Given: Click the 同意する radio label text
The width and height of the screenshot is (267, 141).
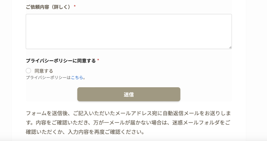Looking at the screenshot, I should click(x=44, y=71).
